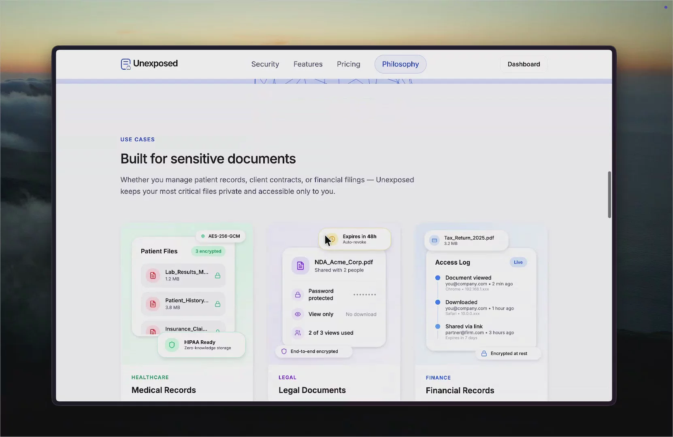Click the HEALTHCARE category label
Screen dimensions: 673x437
[x=150, y=377]
